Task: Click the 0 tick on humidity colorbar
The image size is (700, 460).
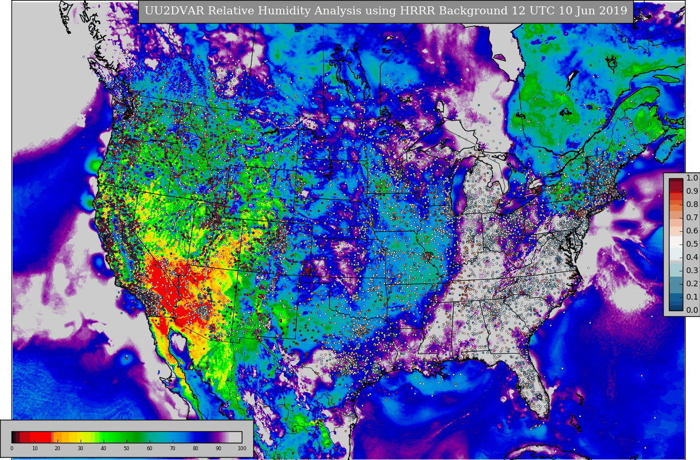Action: 12,448
